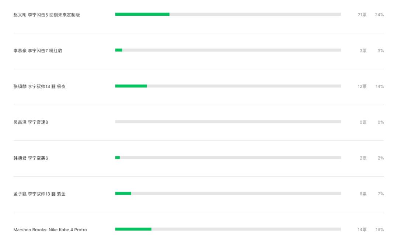Click the green result bar for 孟子凯
The width and height of the screenshot is (398, 246).
tap(123, 193)
